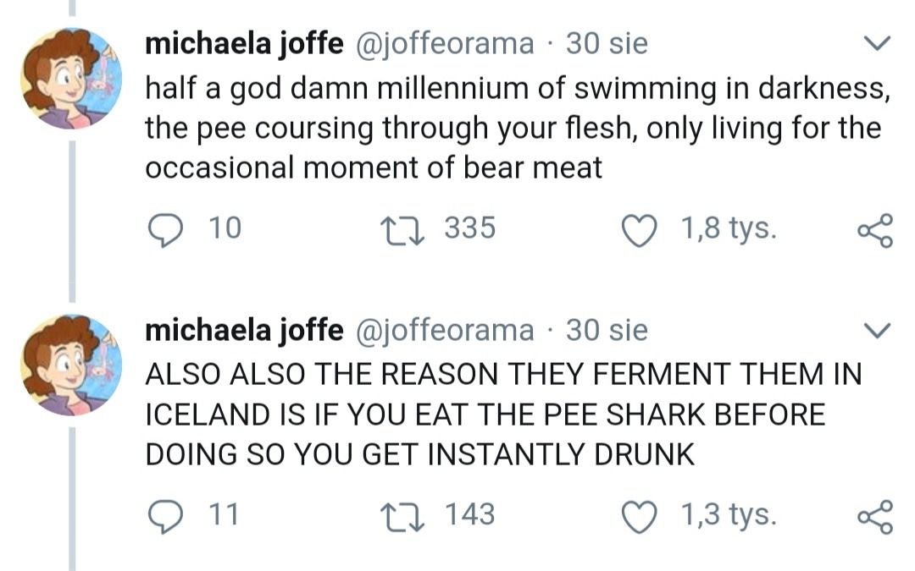Viewport: 915px width, 571px height.
Task: Open michaela joffe's avatar on the second tweet
Action: [x=71, y=365]
